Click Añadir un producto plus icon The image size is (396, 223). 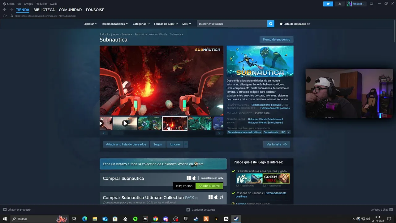click(5, 210)
